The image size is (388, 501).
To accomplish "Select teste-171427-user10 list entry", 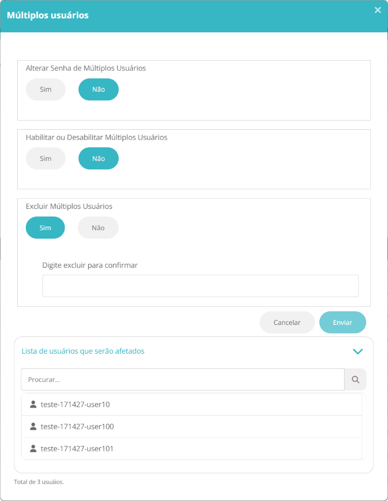I will click(x=191, y=405).
